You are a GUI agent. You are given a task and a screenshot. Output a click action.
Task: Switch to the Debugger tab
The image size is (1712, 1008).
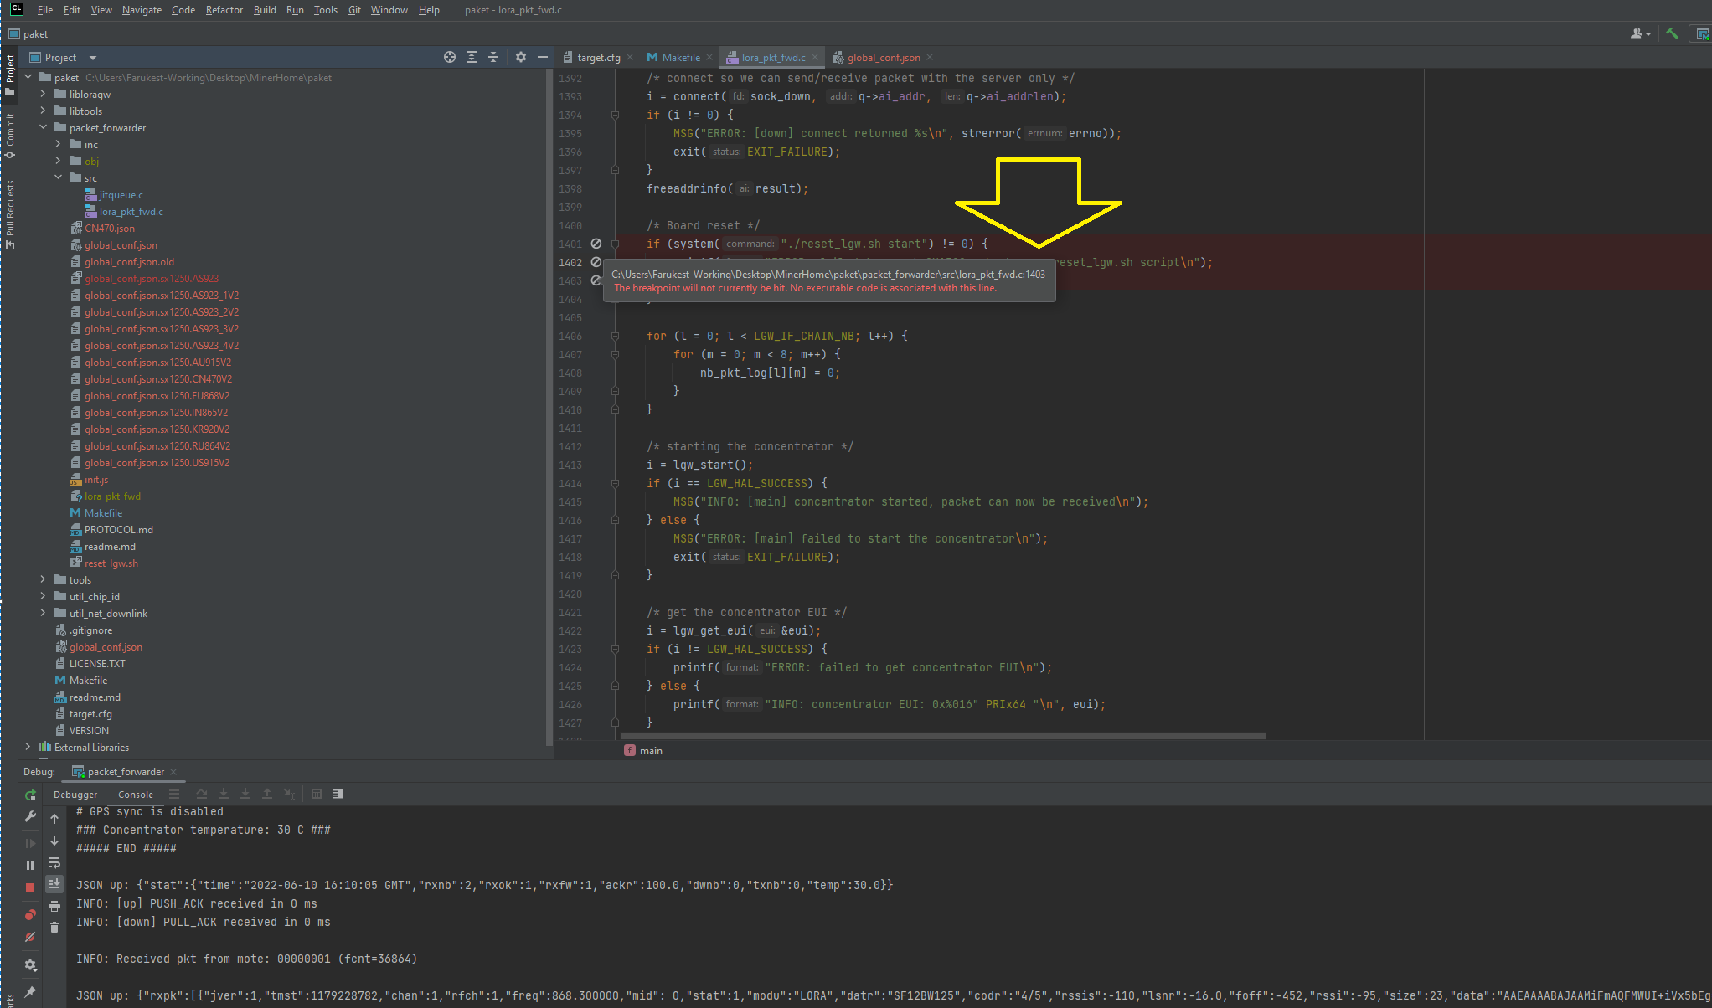click(75, 795)
